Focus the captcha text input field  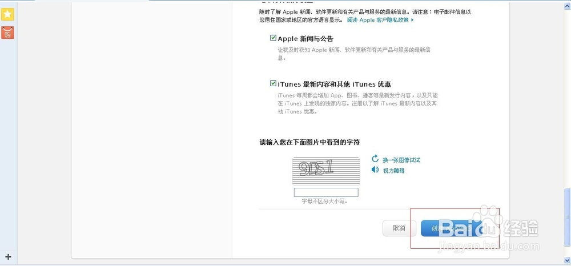click(x=326, y=192)
